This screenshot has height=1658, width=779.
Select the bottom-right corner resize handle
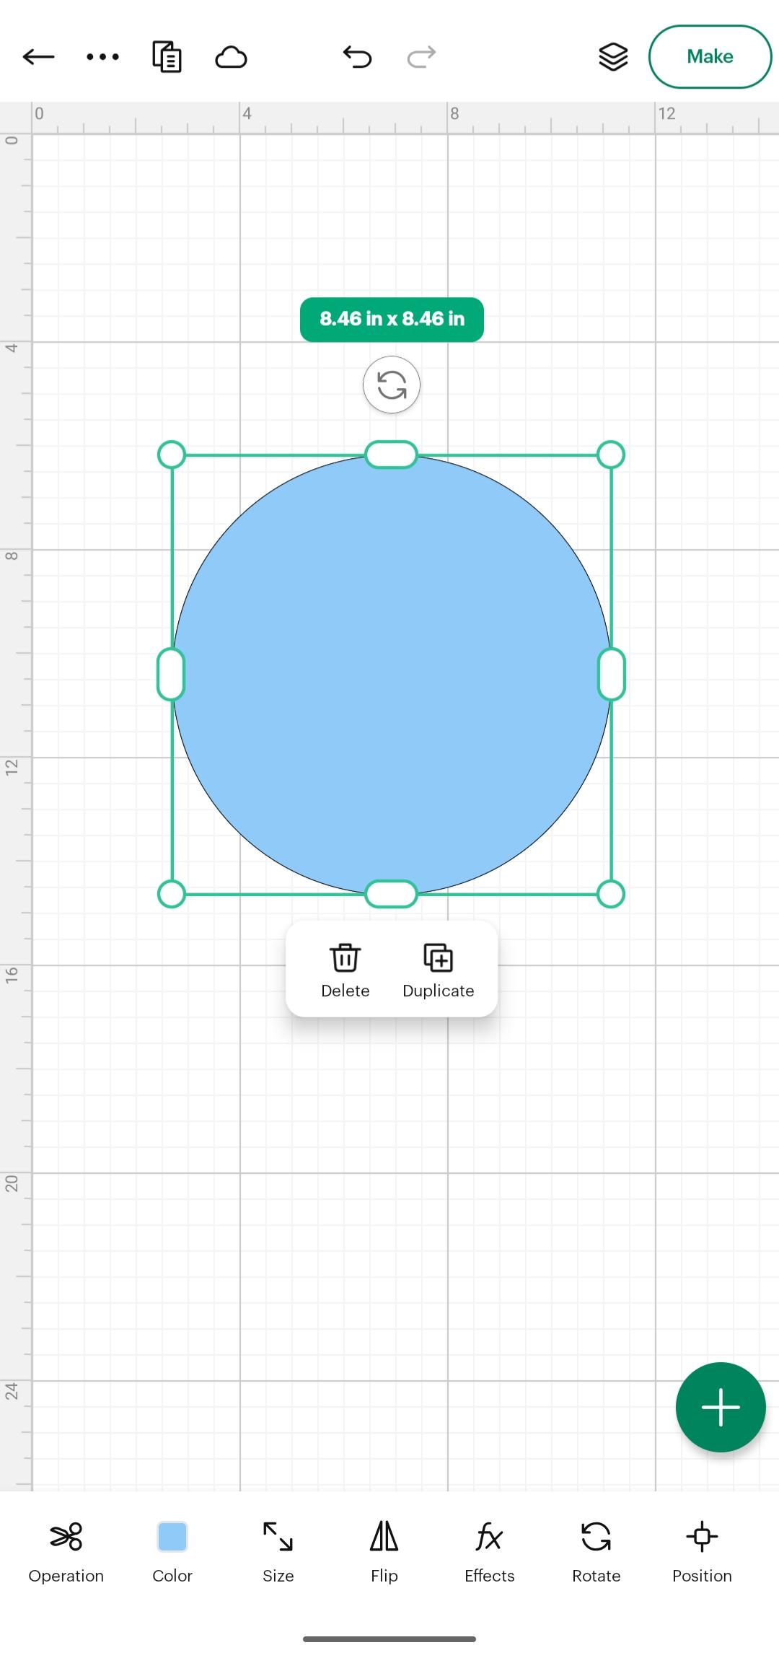pyautogui.click(x=611, y=894)
